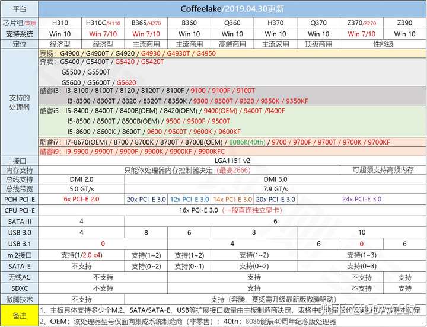Click the B360 chipset header cell

coord(189,23)
